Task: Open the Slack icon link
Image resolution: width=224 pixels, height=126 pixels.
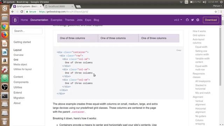Action: tap(198, 20)
